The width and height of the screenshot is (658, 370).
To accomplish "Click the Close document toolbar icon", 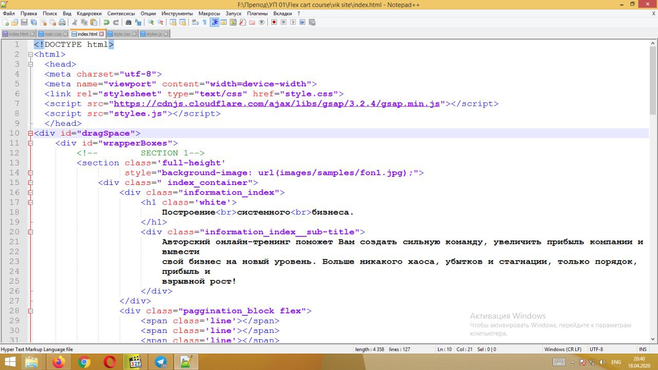I will [x=44, y=22].
